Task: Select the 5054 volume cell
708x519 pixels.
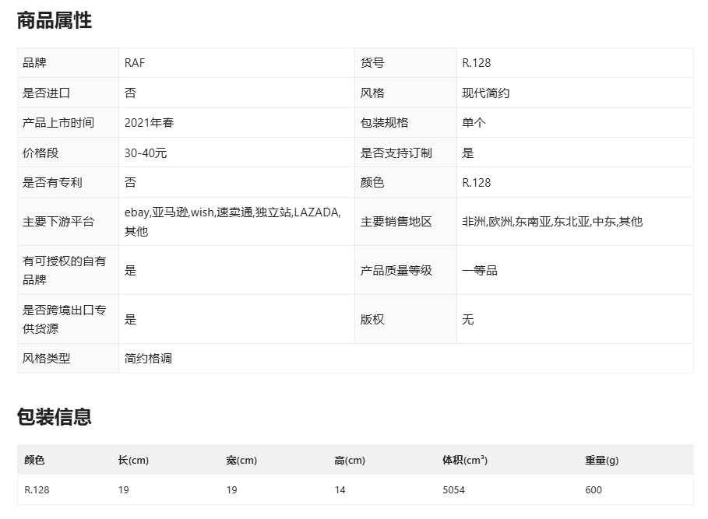Action: click(453, 490)
